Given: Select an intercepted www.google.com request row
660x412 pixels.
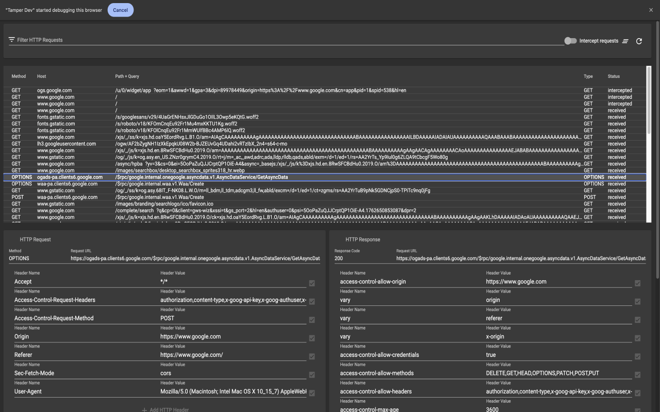Looking at the screenshot, I should 206,97.
